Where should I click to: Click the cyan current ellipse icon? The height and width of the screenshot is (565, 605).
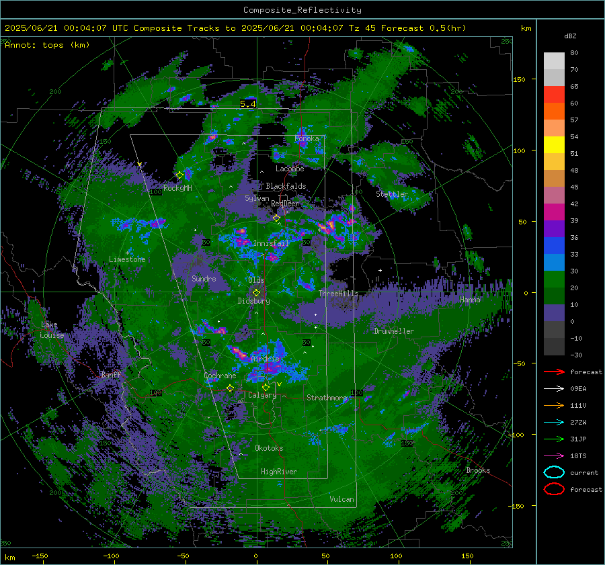point(554,472)
